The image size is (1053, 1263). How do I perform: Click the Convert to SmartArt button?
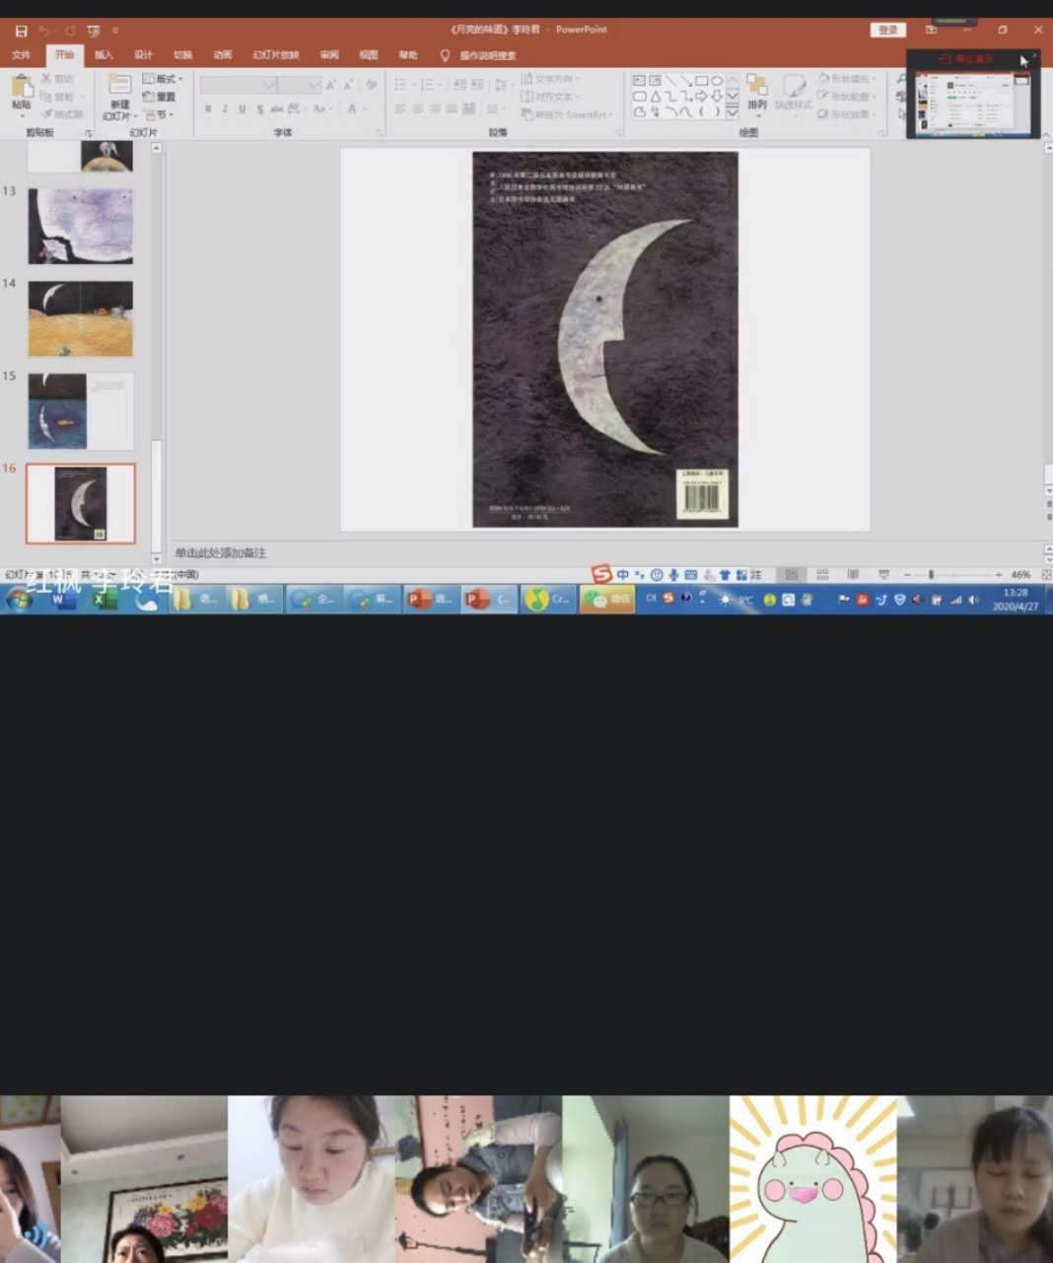point(567,115)
